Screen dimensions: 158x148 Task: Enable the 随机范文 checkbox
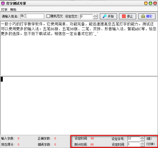click(48, 16)
